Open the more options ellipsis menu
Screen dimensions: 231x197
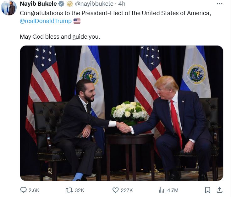pos(220,4)
